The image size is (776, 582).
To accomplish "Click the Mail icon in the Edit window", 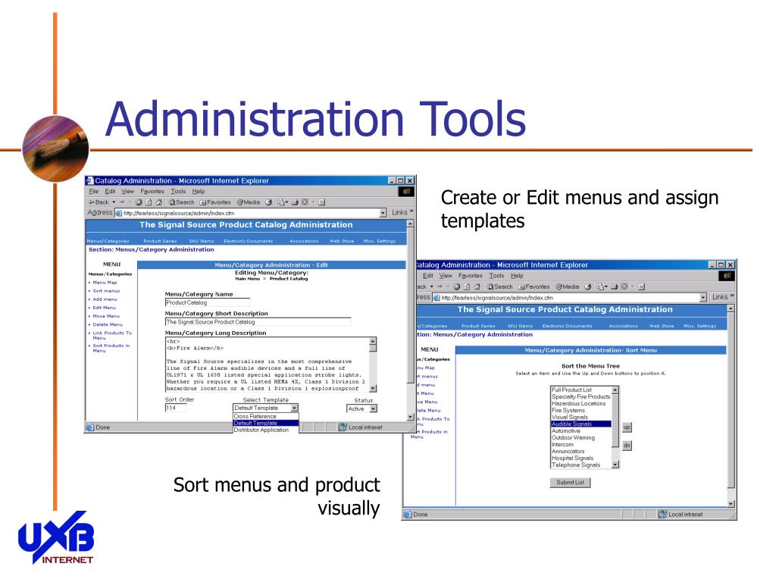I will click(280, 202).
